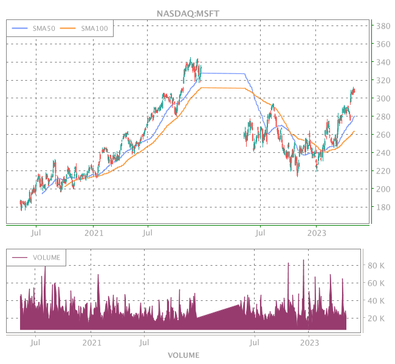Screen dimensions: 395x364
Task: Click the 340 price axis label
Action: coord(383,62)
